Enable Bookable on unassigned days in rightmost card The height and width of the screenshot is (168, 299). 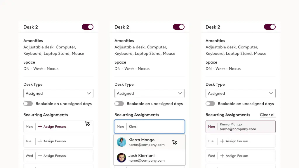pyautogui.click(x=210, y=104)
